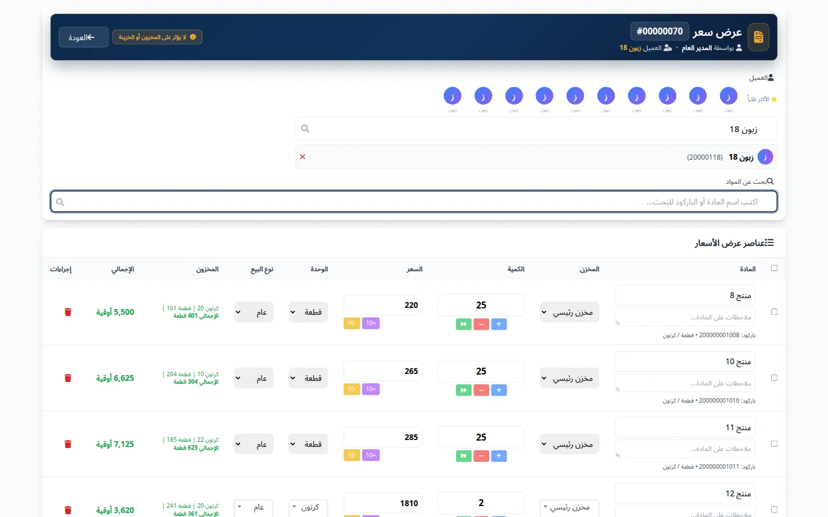
Task: Open the warehouse dropdown for منتج 11
Action: [570, 444]
